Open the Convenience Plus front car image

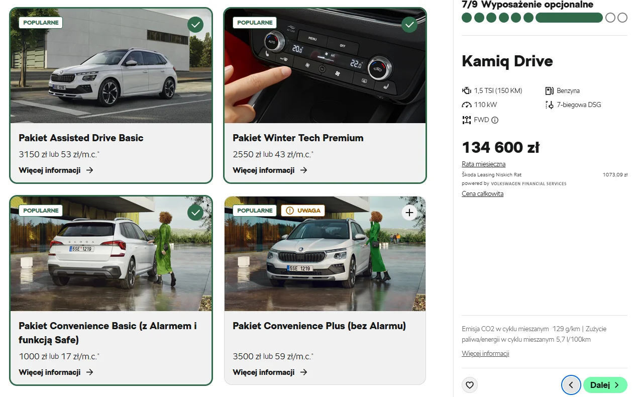[x=325, y=254]
